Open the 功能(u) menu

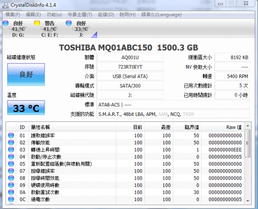pos(54,14)
